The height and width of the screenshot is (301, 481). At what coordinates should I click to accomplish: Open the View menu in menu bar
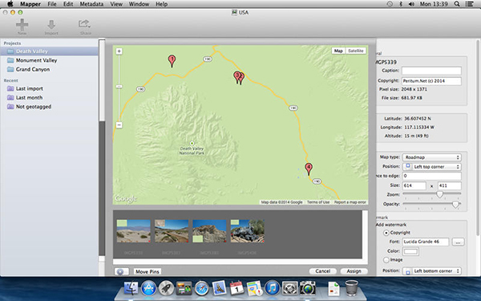point(116,4)
